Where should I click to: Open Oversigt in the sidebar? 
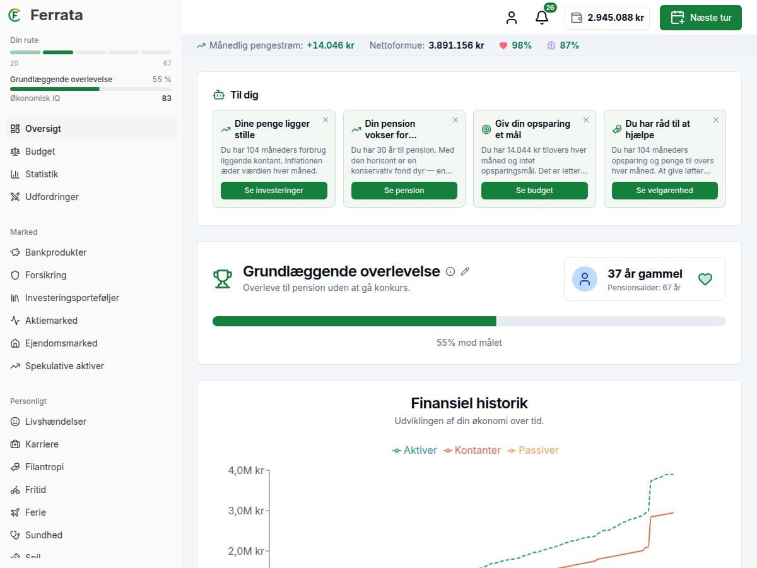point(91,129)
